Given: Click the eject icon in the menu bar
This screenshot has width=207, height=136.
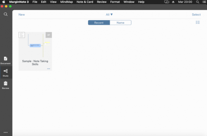Looking at the screenshot, I should pyautogui.click(x=173, y=2).
